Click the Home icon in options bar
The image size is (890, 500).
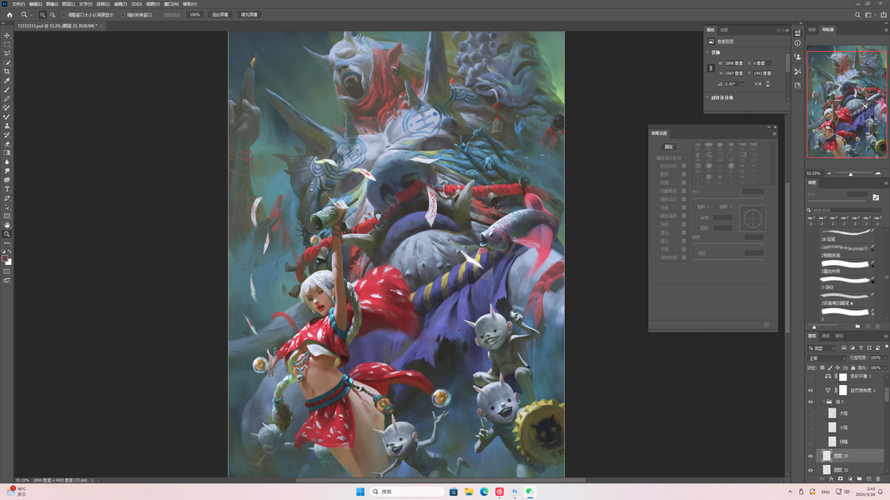click(10, 15)
